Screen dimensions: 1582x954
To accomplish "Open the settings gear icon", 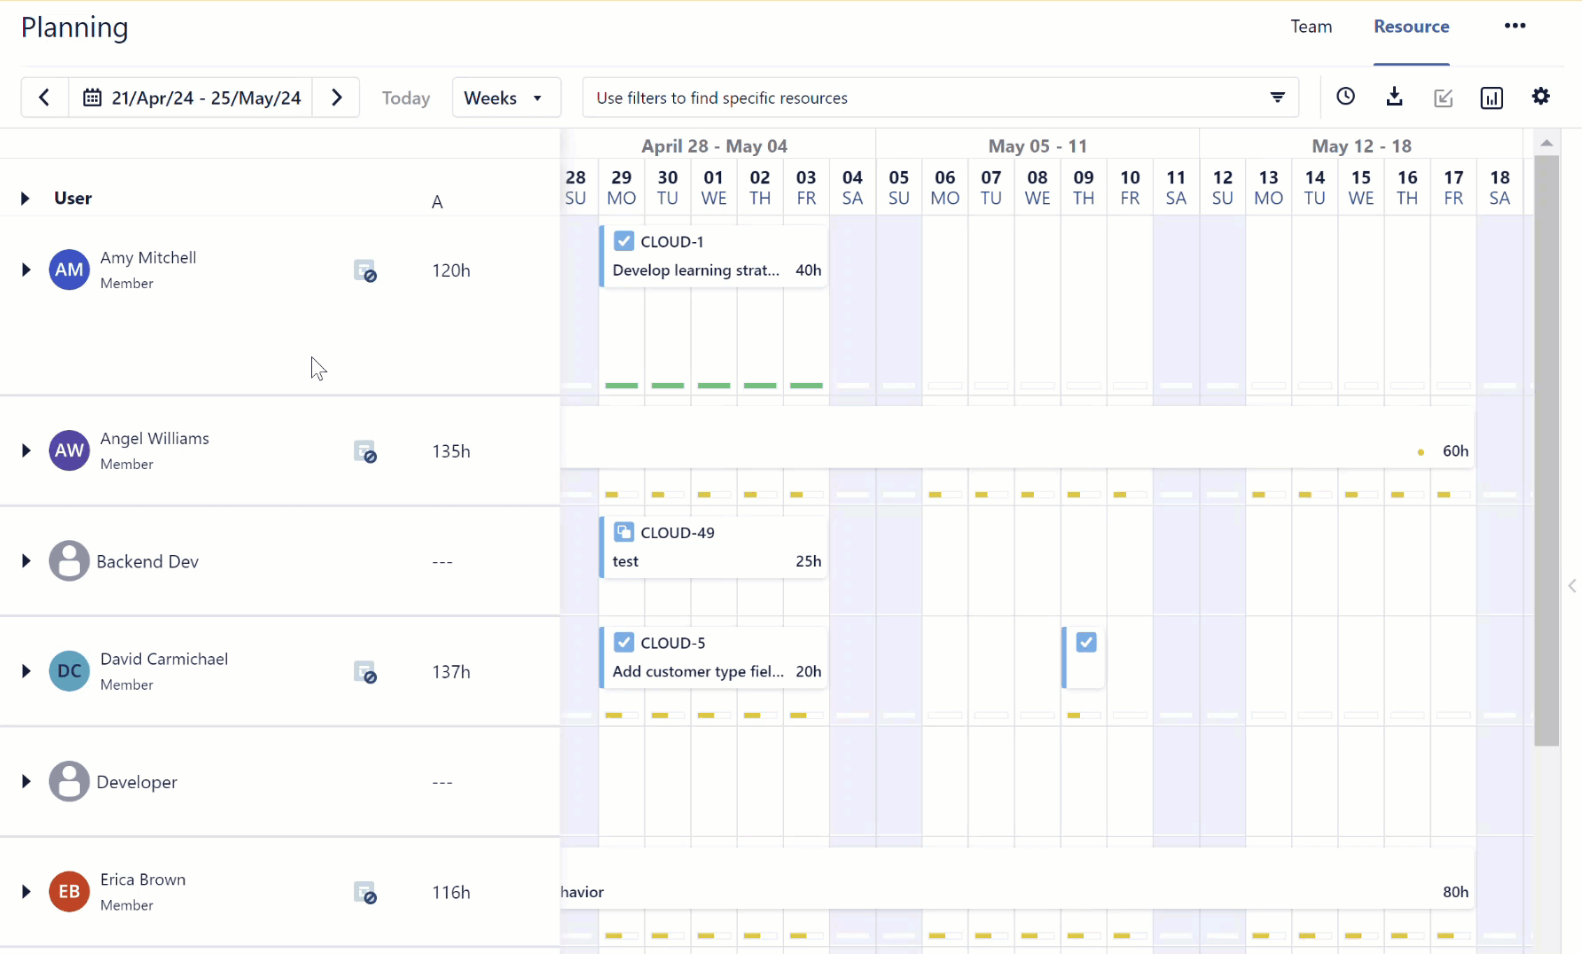I will point(1540,98).
